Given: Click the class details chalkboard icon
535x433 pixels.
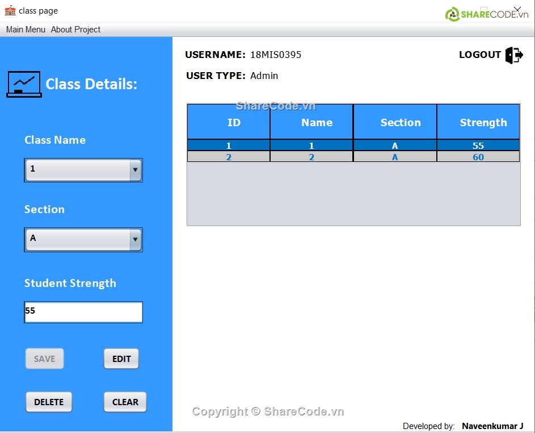Looking at the screenshot, I should 24,84.
